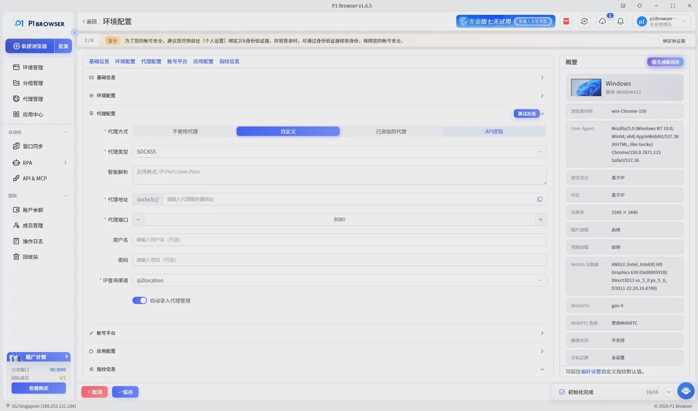
Task: Cancel editing with 取消
Action: coord(95,392)
